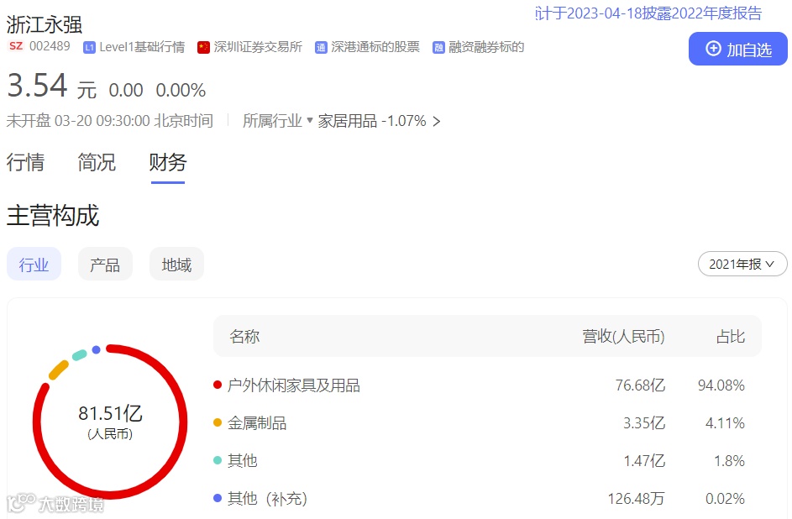Click the teal legend dot for 其他

coord(218,460)
